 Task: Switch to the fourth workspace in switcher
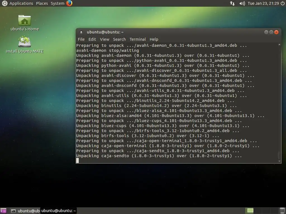pos(274,211)
